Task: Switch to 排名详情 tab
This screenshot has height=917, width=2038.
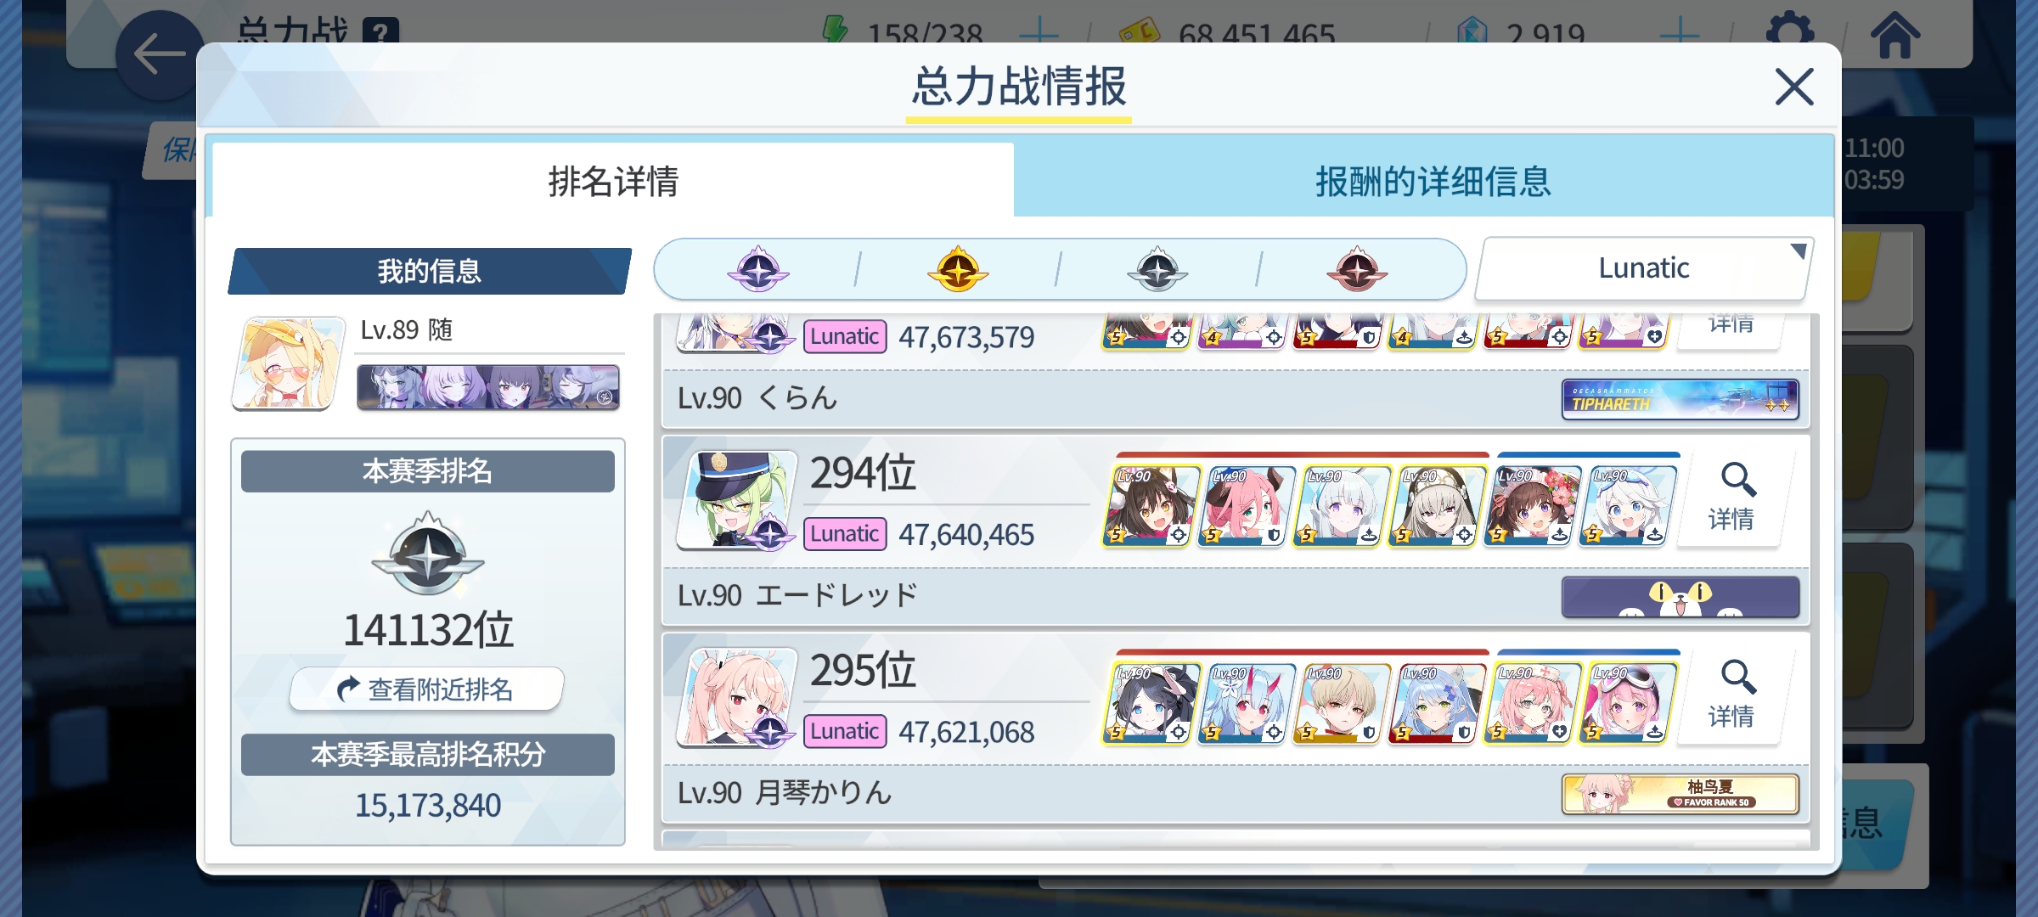Action: coord(613,180)
